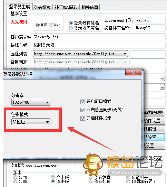Toggle 开启窗口模式 checkbox
Viewport: 167px width, 187px height.
[x=82, y=102]
